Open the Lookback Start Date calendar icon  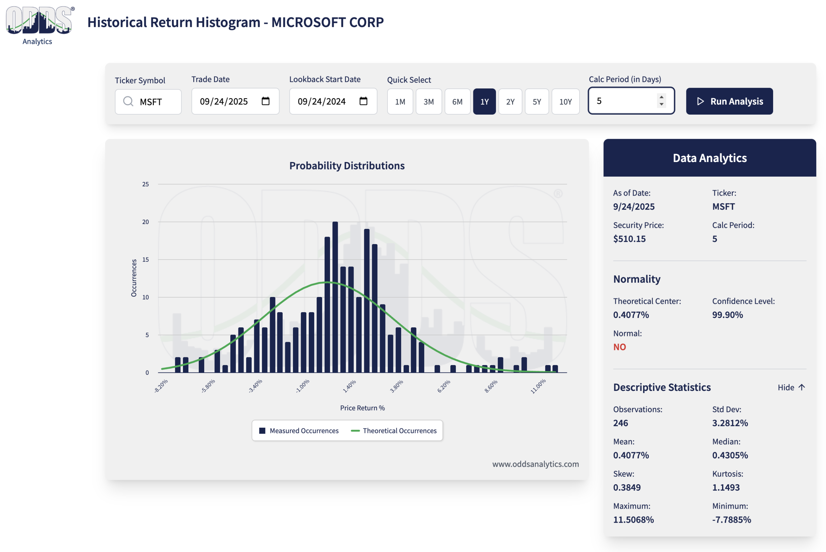click(363, 101)
